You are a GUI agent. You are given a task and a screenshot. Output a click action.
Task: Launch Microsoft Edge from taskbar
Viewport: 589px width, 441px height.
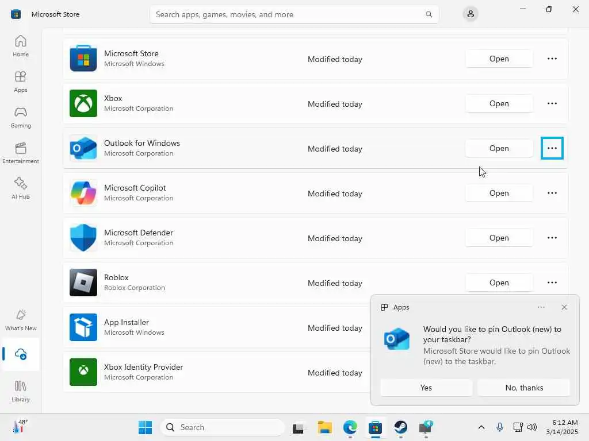point(350,427)
